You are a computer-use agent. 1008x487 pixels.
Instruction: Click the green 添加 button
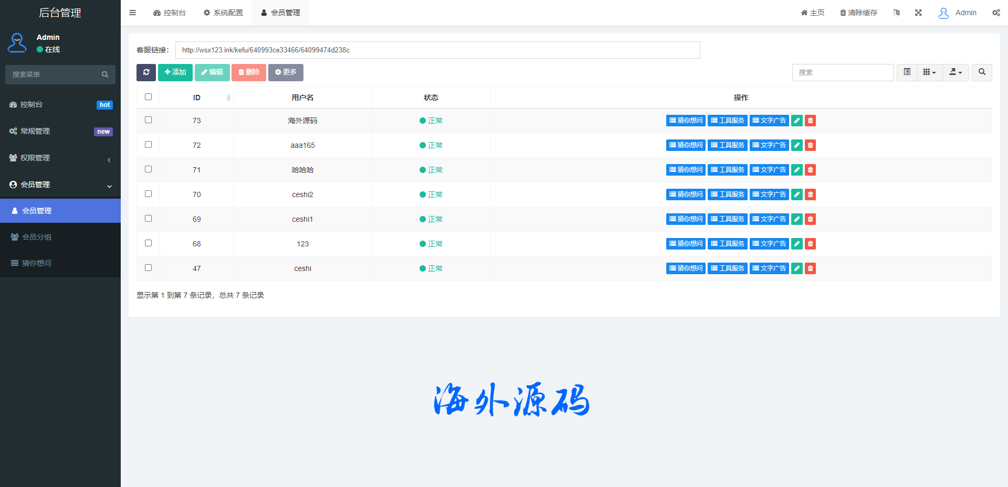(x=175, y=72)
